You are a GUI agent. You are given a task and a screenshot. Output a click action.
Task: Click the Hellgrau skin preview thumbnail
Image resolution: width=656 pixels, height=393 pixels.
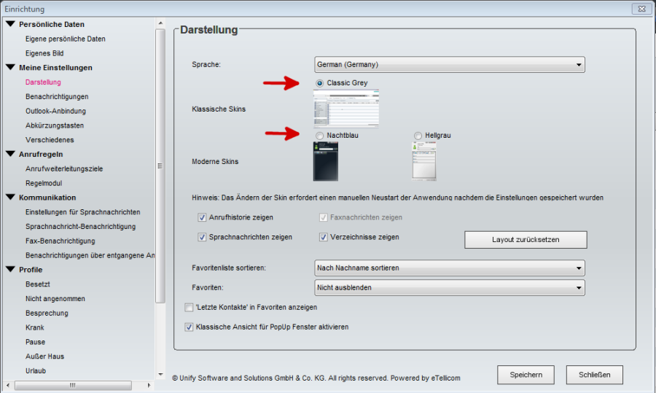(x=423, y=161)
